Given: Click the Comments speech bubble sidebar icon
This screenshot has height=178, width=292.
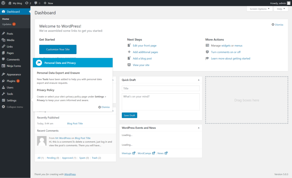Looking at the screenshot, I should [3, 59].
